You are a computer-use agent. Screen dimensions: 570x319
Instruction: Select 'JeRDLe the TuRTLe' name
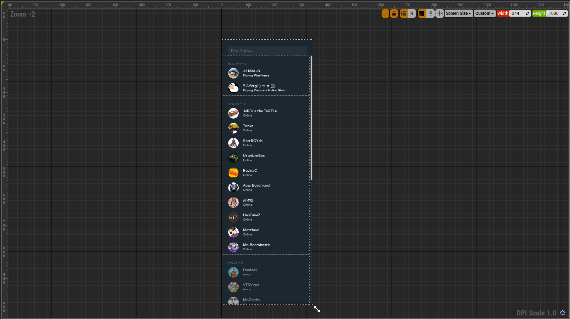coord(260,111)
